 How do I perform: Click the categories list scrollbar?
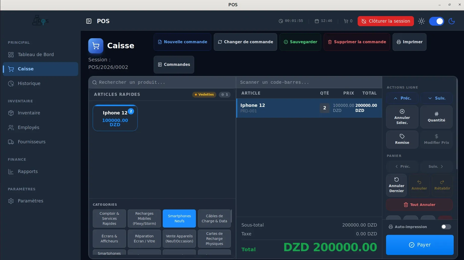pos(231,216)
